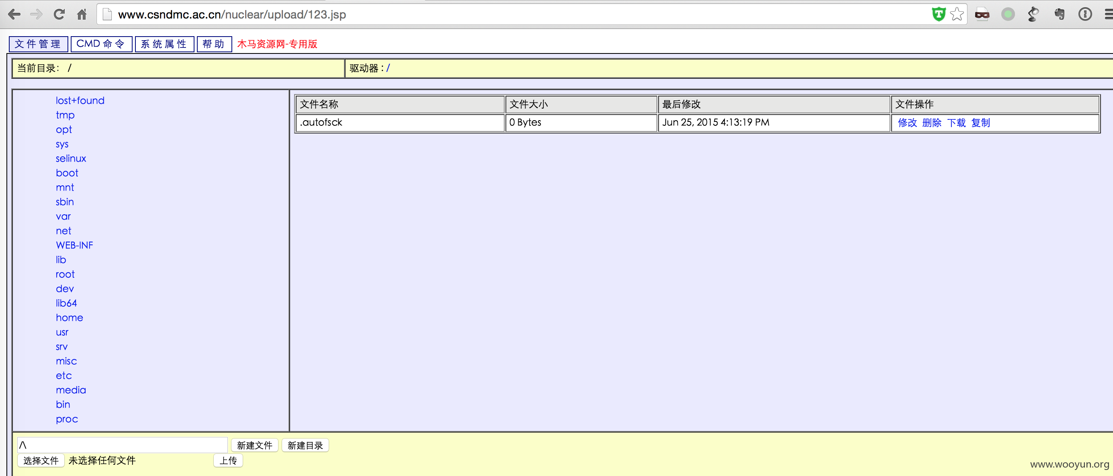Open the proc directory
The height and width of the screenshot is (476, 1113).
(67, 419)
